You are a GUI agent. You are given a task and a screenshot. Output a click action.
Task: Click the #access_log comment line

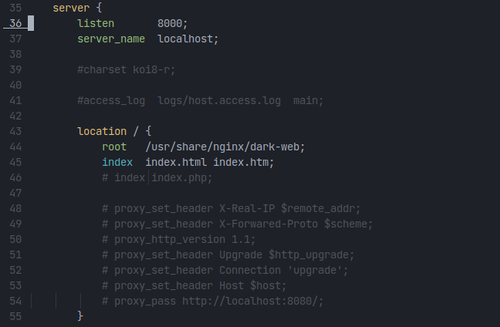[x=201, y=100]
